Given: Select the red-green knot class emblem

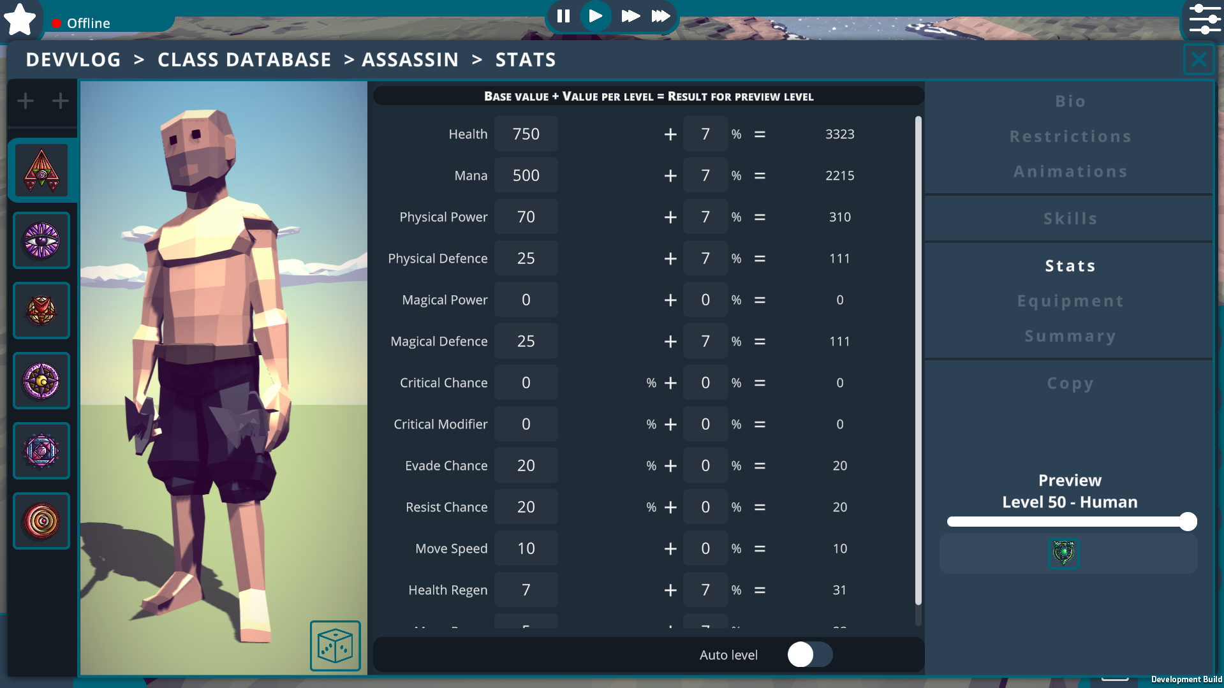Looking at the screenshot, I should (41, 311).
